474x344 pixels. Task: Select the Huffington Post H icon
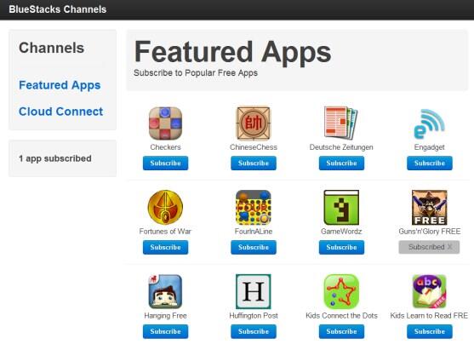click(254, 291)
